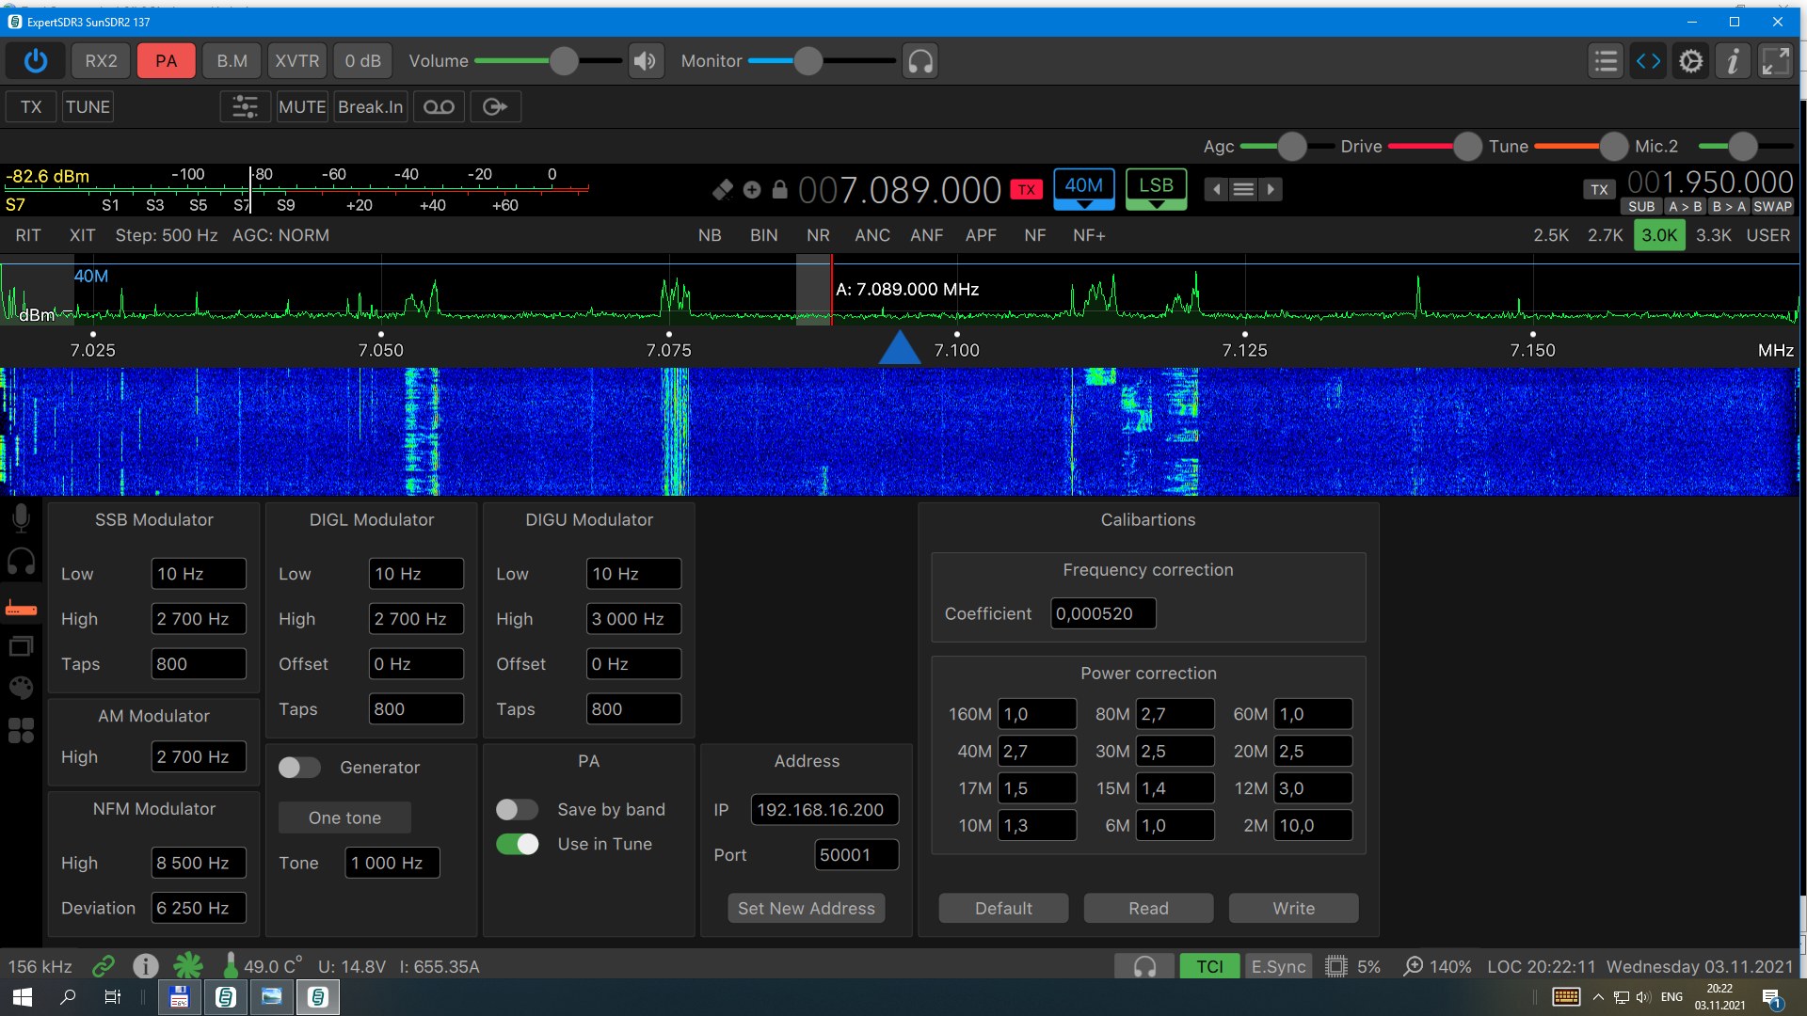Screen dimensions: 1807x1016
Task: Disable the Use in Tune toggle
Action: (x=517, y=845)
